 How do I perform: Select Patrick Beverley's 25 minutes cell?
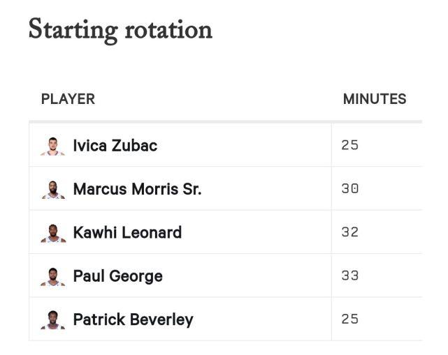tap(349, 319)
